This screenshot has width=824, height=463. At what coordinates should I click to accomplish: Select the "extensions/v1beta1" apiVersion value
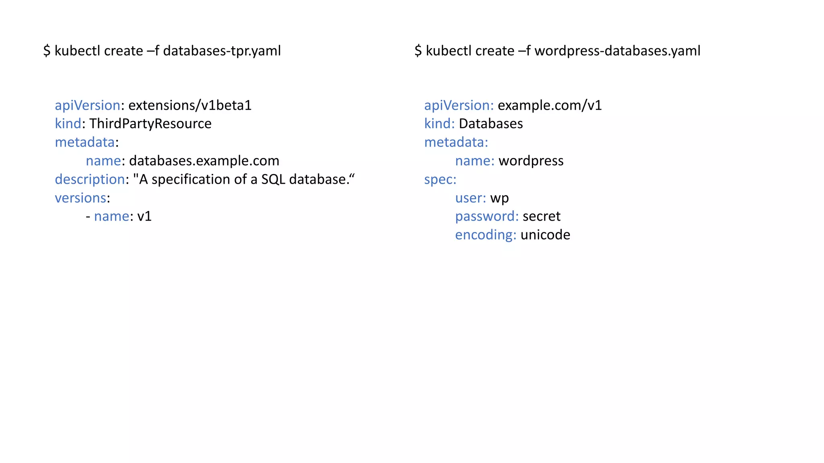point(190,105)
